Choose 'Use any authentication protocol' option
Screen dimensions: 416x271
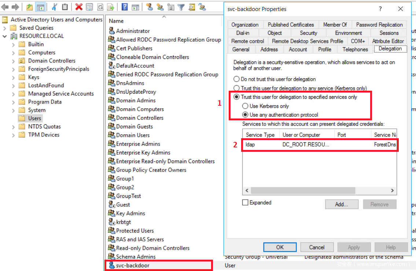tap(245, 114)
